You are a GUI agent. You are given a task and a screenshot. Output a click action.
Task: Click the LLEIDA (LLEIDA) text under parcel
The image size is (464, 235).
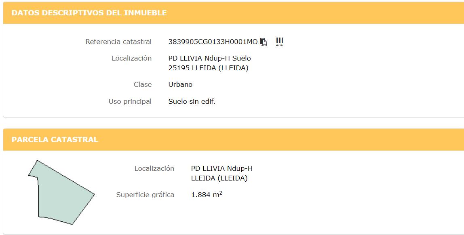[219, 178]
